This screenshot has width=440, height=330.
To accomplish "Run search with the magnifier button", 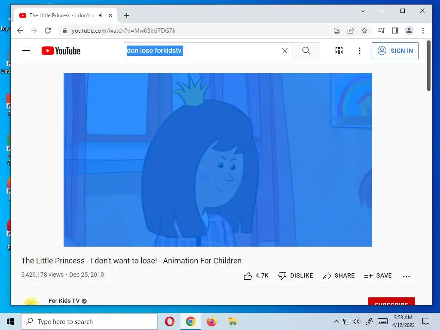I will pyautogui.click(x=306, y=51).
